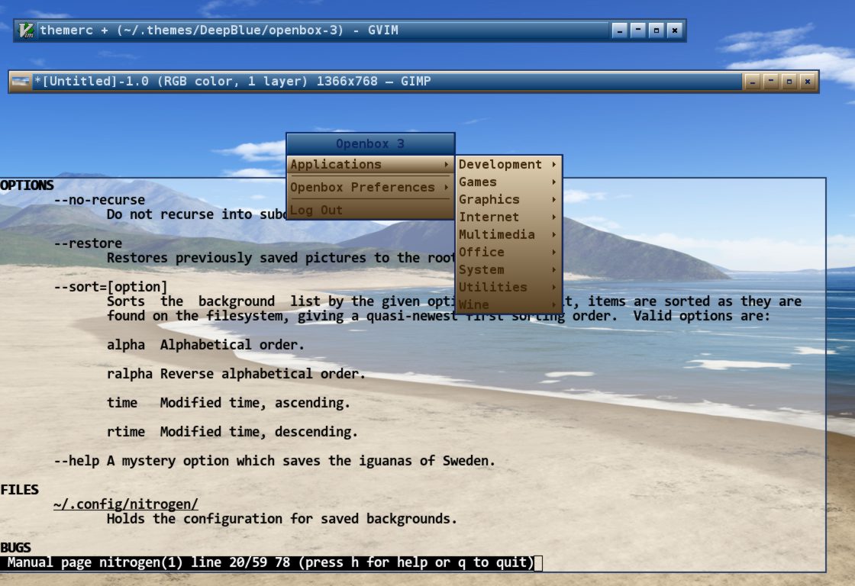Click the 'ralpha' sort option word
855x586 pixels.
pos(130,374)
